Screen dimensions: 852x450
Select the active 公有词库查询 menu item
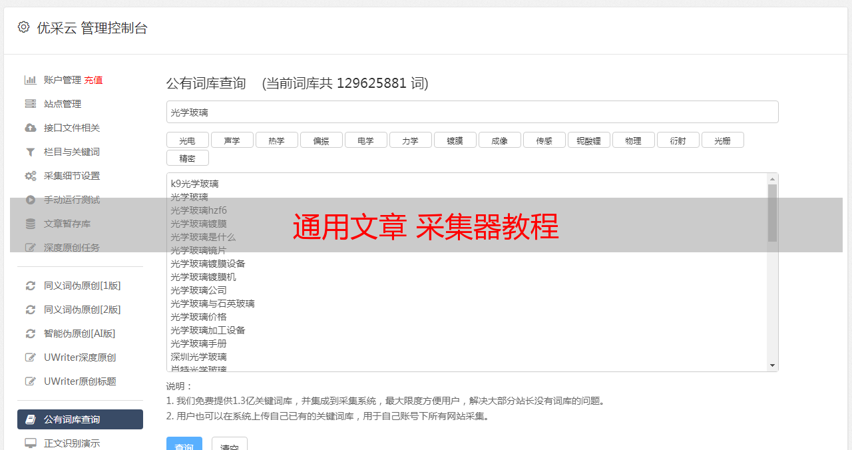tap(80, 419)
